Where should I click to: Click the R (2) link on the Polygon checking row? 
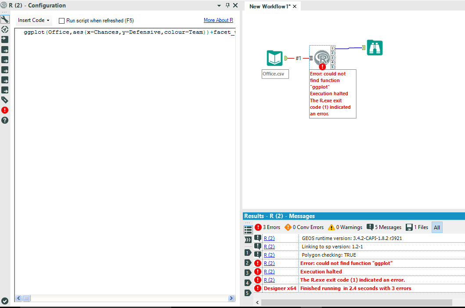coord(269,254)
